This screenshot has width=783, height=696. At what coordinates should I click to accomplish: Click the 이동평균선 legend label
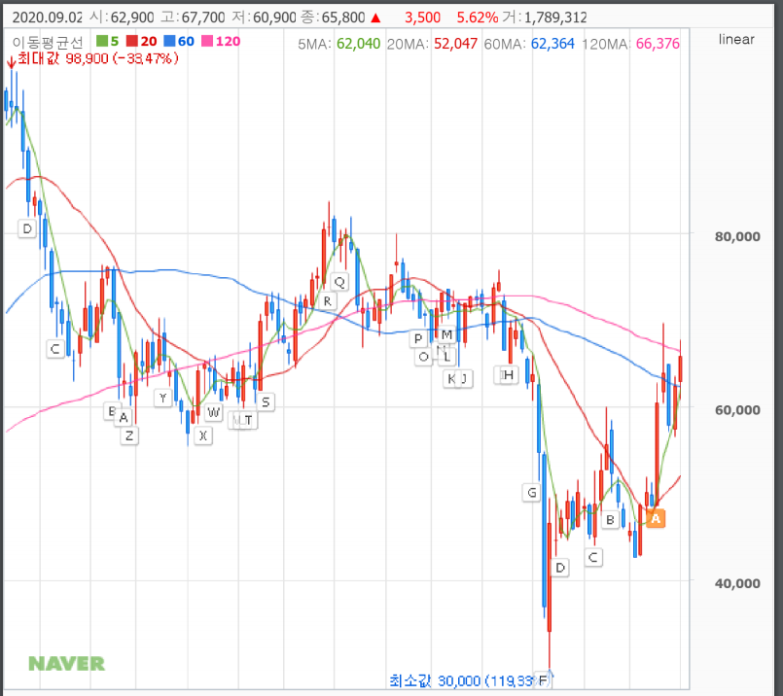[x=47, y=41]
